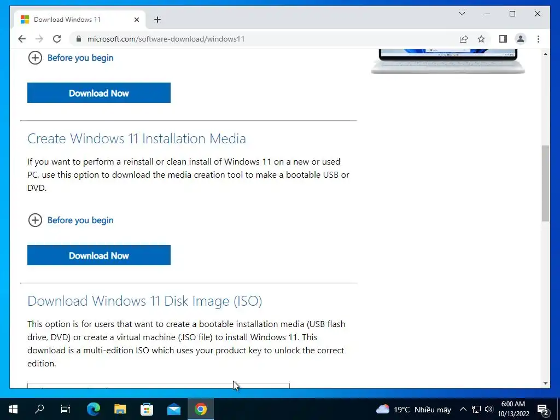The width and height of the screenshot is (560, 420).
Task: Go back to the previous page
Action: (x=22, y=39)
